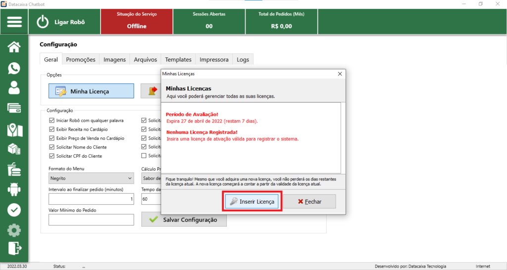The height and width of the screenshot is (270, 507).
Task: Open the settings gear sidebar icon
Action: click(14, 230)
